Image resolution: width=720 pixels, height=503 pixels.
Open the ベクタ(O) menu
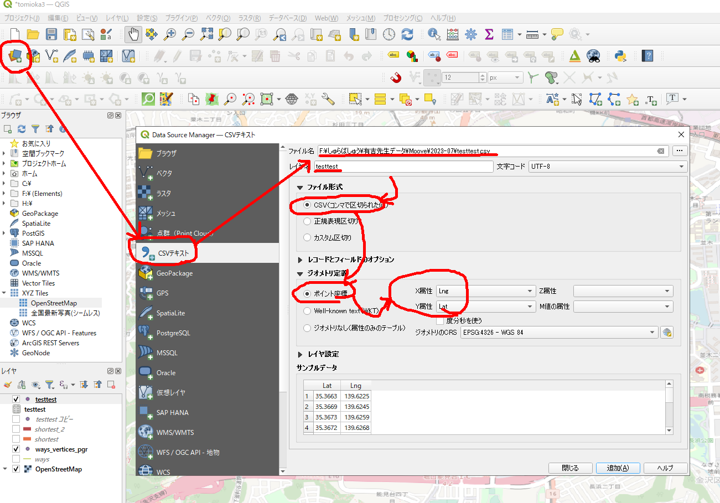pyautogui.click(x=218, y=18)
